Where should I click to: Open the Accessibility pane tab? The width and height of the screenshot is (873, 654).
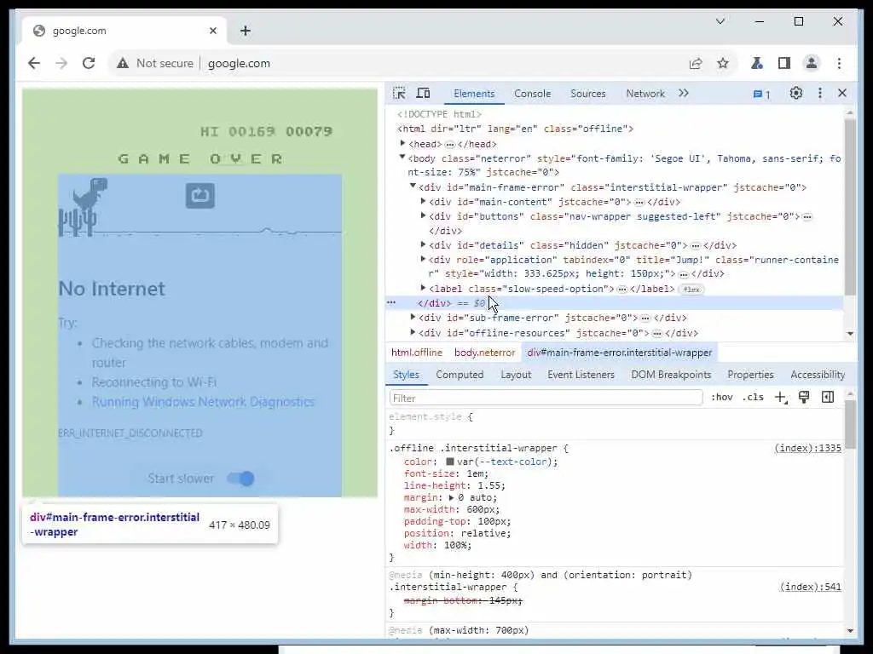(818, 375)
